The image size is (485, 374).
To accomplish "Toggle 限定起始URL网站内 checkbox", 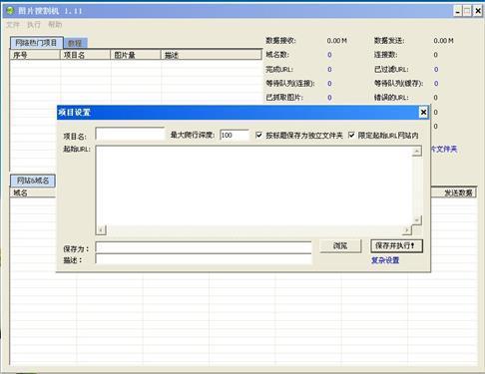I will 351,135.
